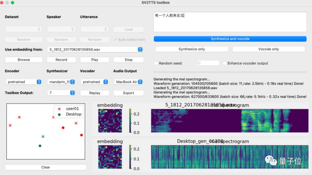Play the selected utterance
312x175 pixels.
[x=94, y=60]
